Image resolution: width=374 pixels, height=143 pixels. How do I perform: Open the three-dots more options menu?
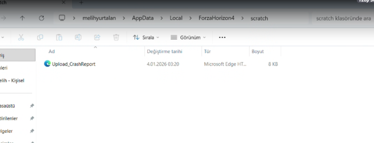(x=222, y=37)
